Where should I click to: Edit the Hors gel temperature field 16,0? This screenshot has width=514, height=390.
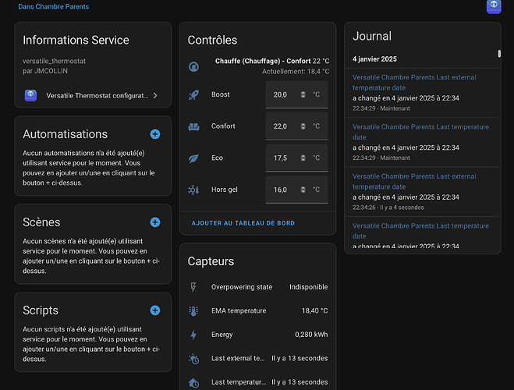pos(296,190)
